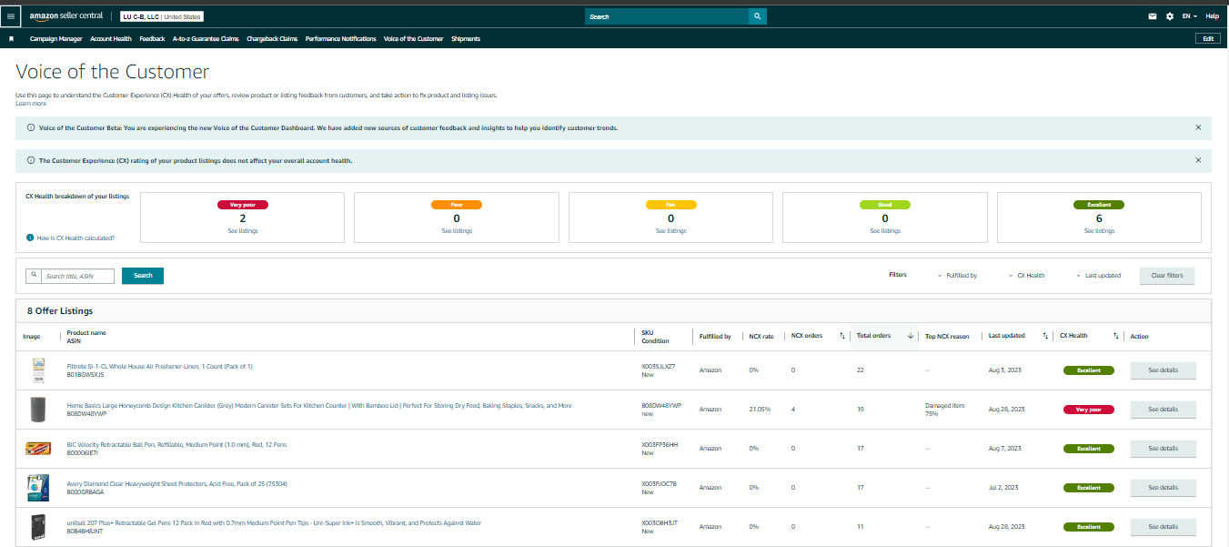
Task: Open the settings gear icon
Action: click(1170, 16)
